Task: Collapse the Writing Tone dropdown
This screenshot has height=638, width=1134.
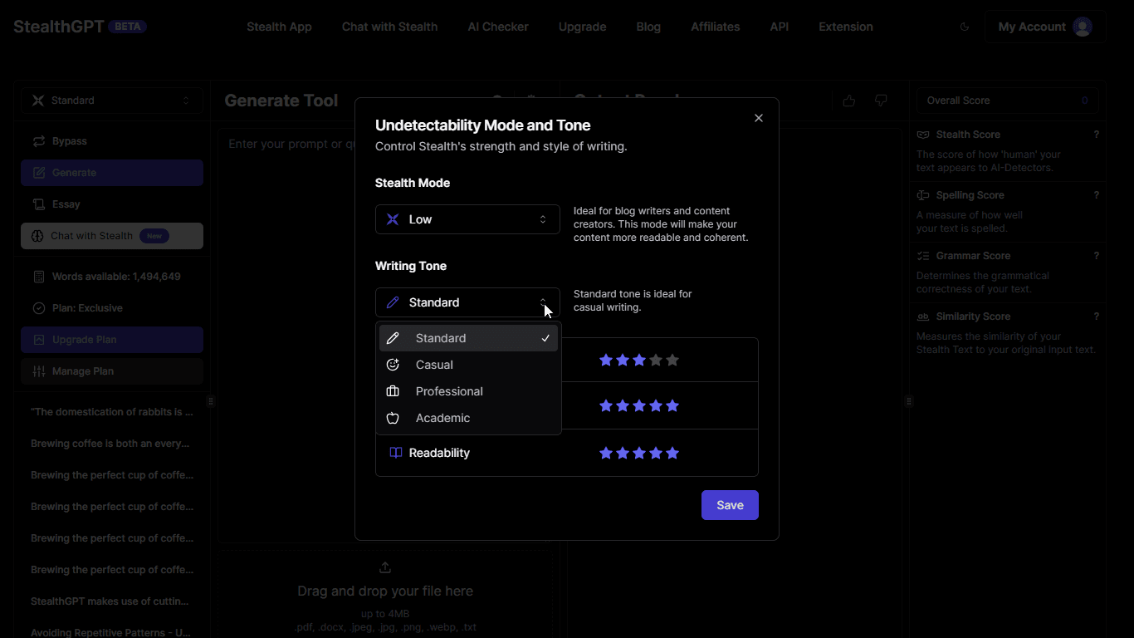Action: pyautogui.click(x=467, y=302)
